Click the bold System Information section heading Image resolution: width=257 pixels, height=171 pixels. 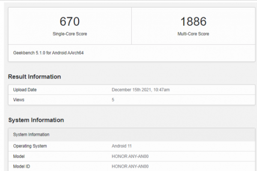coord(36,120)
